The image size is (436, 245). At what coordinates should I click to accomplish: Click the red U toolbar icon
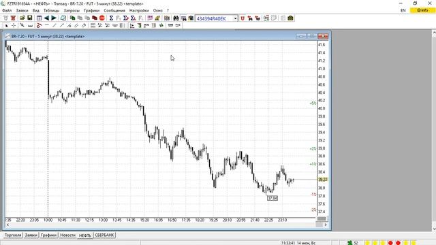point(243,18)
